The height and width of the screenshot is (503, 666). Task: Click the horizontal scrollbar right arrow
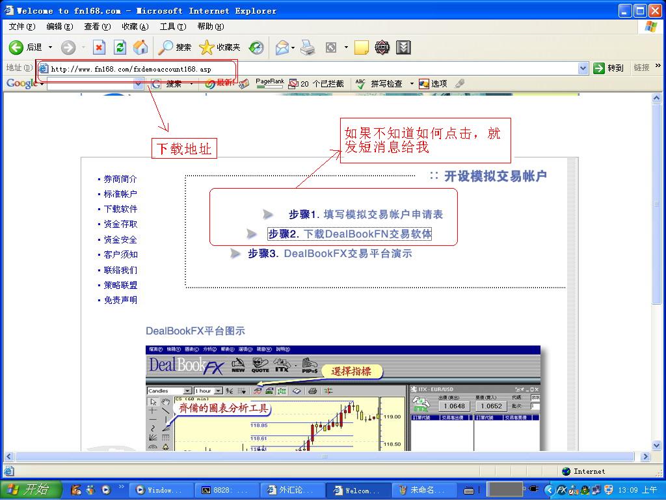pos(646,457)
